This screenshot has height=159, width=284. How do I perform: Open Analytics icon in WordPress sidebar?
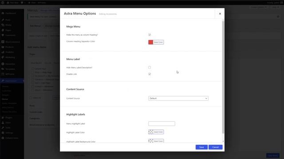[x=3, y=52]
